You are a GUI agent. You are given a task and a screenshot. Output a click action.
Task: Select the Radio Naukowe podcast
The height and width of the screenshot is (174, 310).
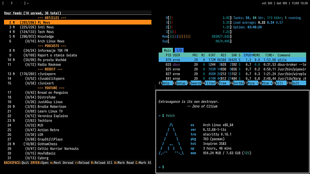[78, 65]
